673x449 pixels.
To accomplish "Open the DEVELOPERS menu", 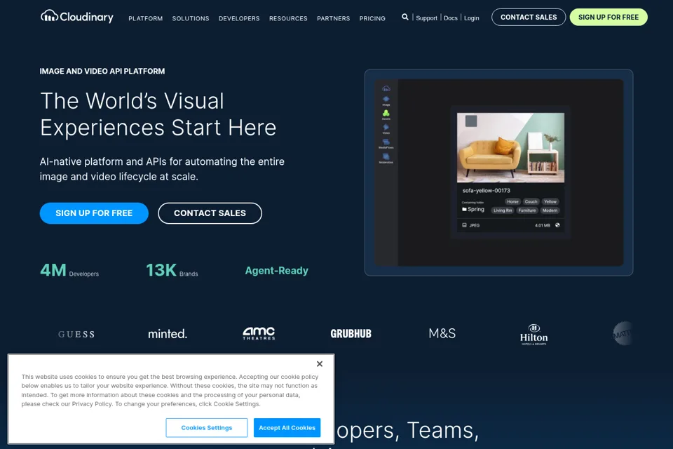I will (x=239, y=18).
